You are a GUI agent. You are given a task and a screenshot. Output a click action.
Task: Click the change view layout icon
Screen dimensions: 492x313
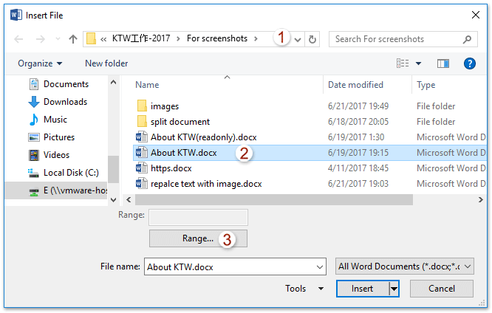pos(403,63)
